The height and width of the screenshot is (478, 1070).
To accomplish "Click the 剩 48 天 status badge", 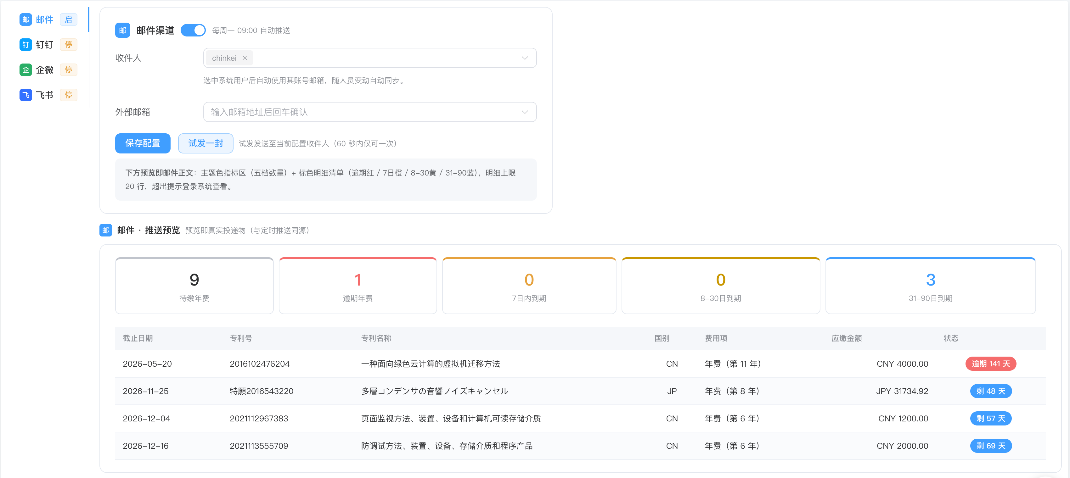I will tap(991, 391).
